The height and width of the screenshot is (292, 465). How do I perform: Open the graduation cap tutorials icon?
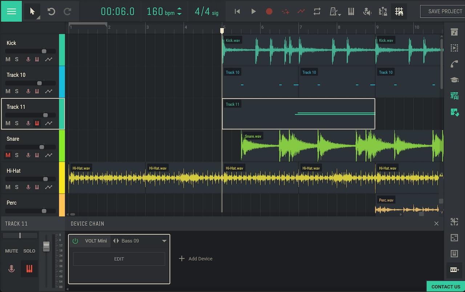point(454,80)
